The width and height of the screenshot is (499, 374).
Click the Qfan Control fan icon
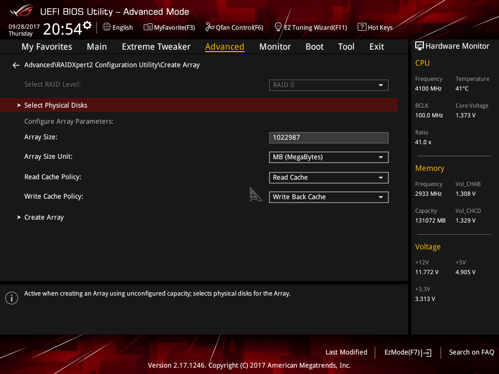tap(210, 27)
